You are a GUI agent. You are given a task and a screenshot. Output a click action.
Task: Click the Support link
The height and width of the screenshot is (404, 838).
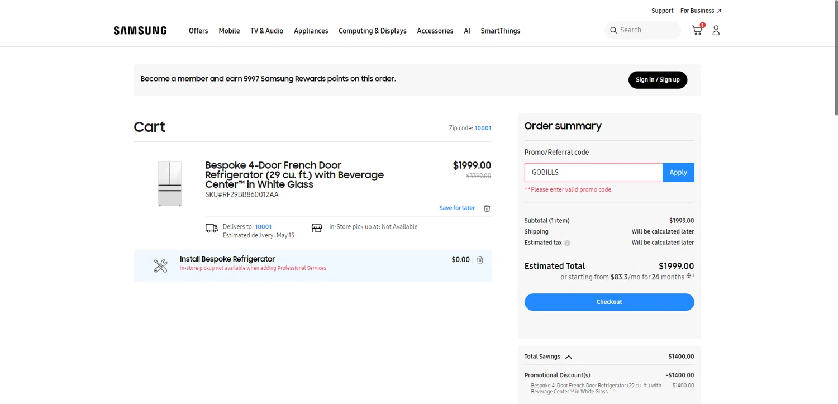662,11
